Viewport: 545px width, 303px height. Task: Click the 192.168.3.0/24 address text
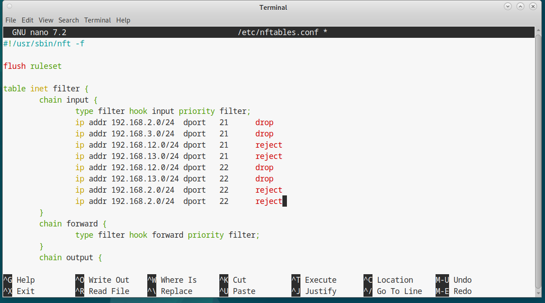coord(143,134)
